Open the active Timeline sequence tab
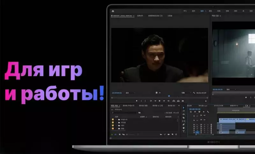The width and height of the screenshot is (255, 154). tap(246, 106)
